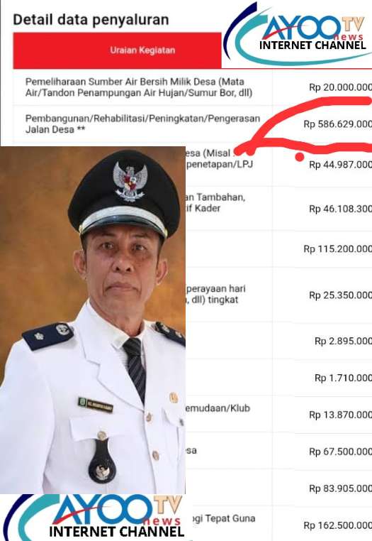This screenshot has height=541, width=372.
Task: Click the red scribble circling the amount
Action: click(x=305, y=126)
